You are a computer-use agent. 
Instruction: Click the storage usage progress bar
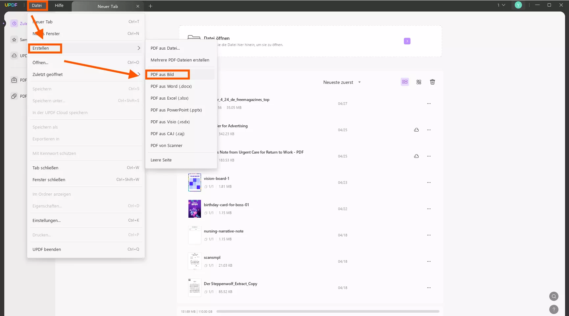pos(328,311)
